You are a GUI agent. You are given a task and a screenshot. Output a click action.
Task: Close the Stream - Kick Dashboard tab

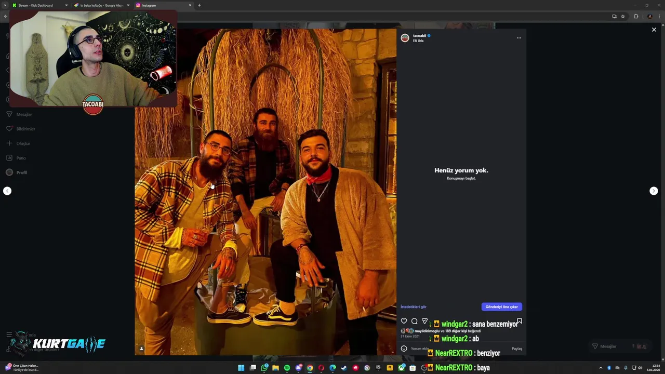pyautogui.click(x=66, y=5)
